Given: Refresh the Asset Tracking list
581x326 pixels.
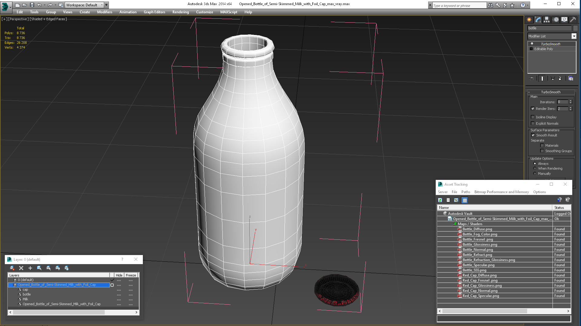Looking at the screenshot, I should point(440,200).
